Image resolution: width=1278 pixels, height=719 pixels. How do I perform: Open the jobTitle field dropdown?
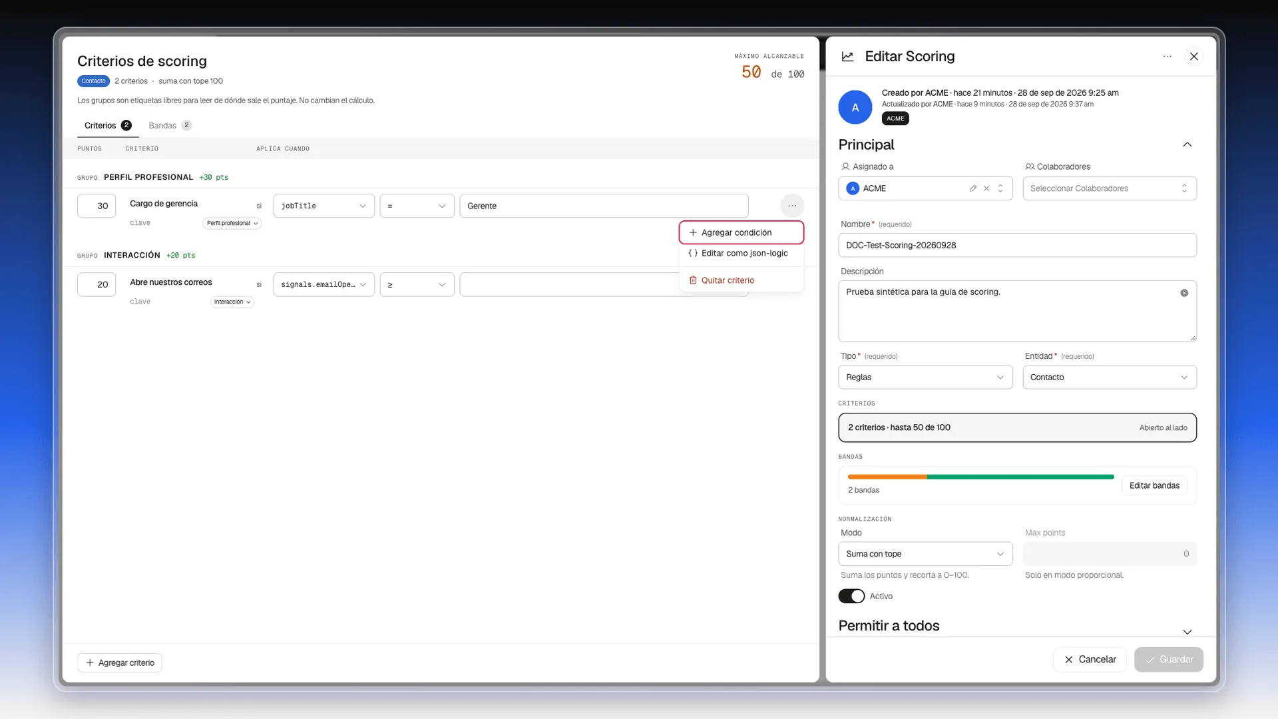pos(323,206)
